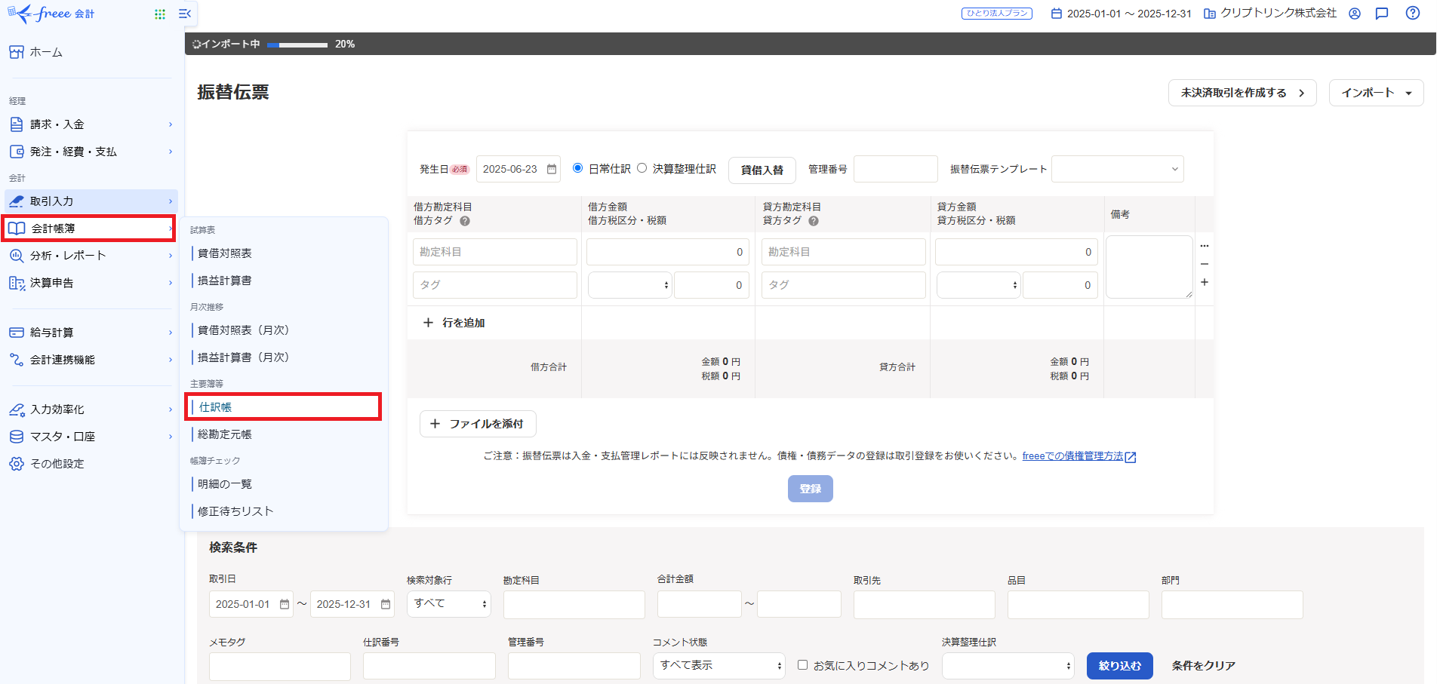This screenshot has width=1437, height=684.
Task: Open the help question mark icon
Action: pos(1413,14)
